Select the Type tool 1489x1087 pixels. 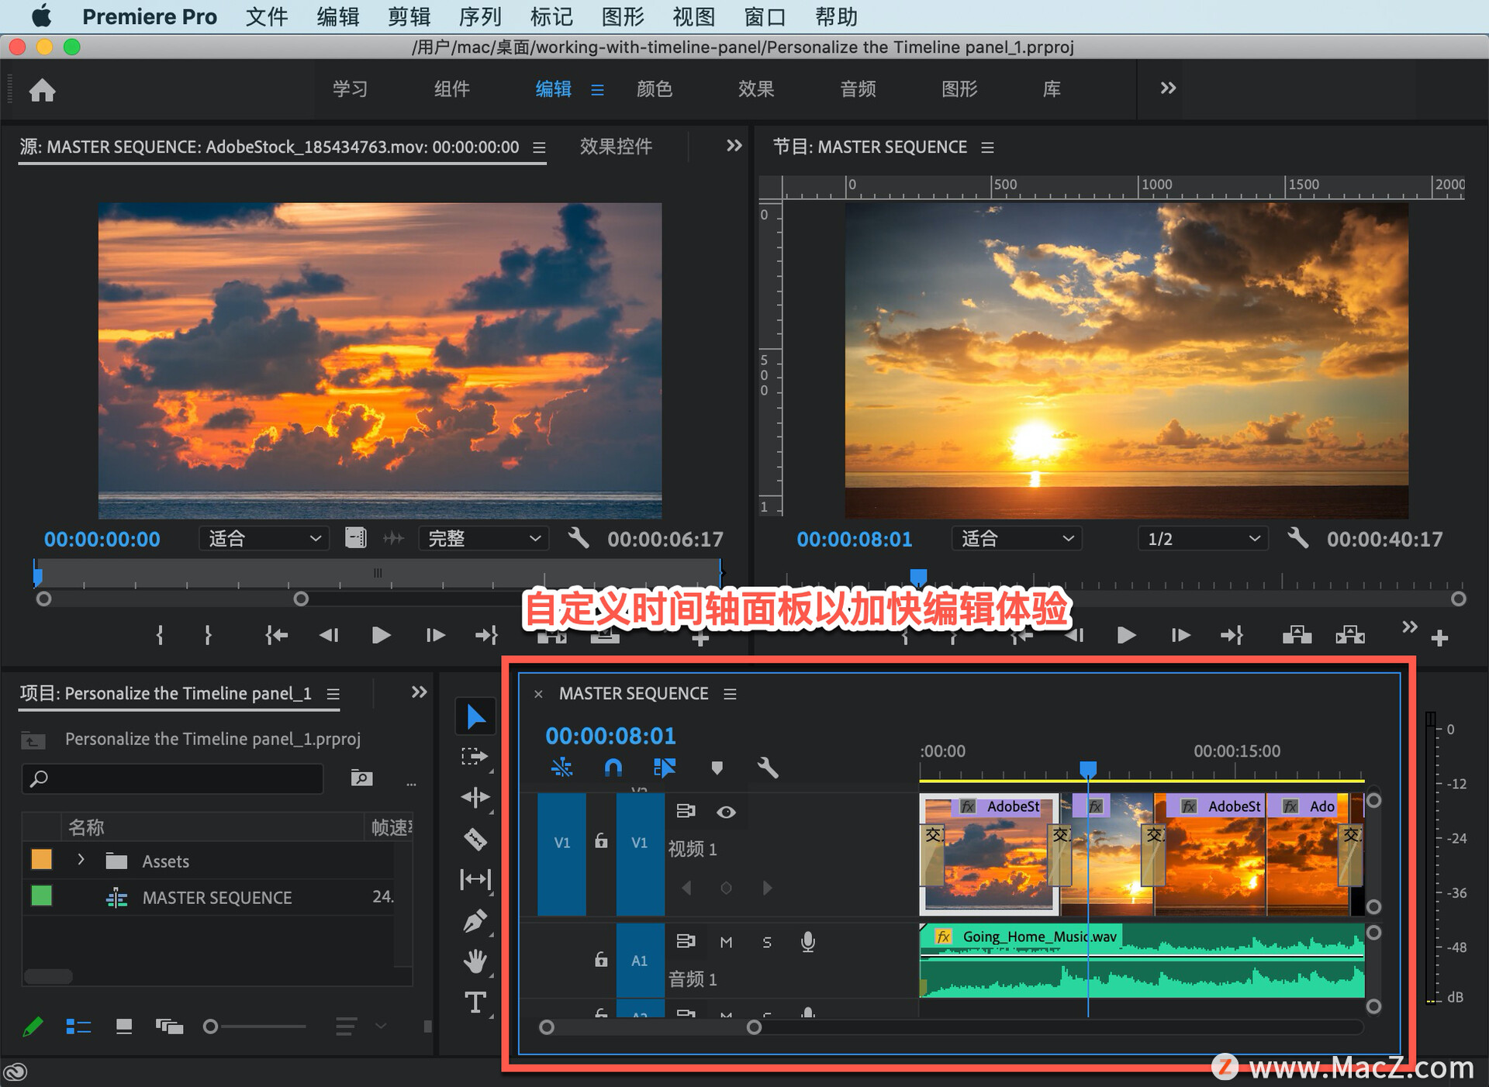(x=475, y=1002)
